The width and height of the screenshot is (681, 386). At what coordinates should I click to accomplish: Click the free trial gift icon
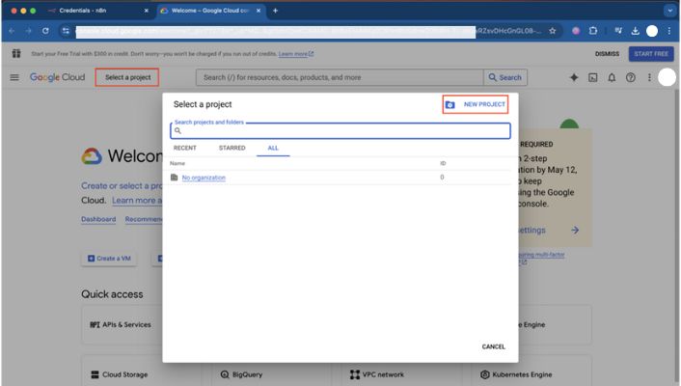[x=16, y=53]
